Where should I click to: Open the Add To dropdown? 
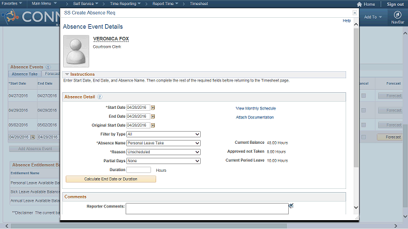[373, 17]
